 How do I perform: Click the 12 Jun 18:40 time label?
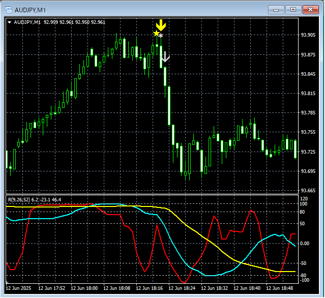point(247,288)
